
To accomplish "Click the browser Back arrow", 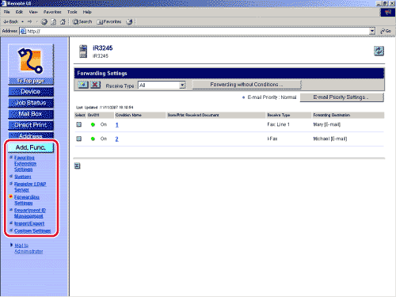I will tap(11, 21).
